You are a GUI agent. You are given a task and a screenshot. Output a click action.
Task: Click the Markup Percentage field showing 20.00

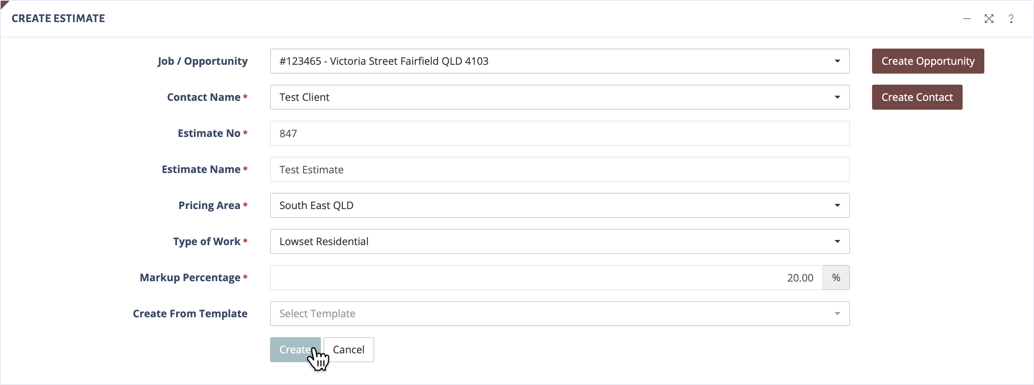pyautogui.click(x=546, y=278)
